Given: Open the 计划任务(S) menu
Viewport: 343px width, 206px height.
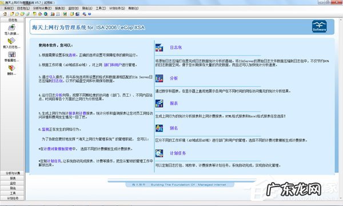Looking at the screenshot, I should point(117,8).
